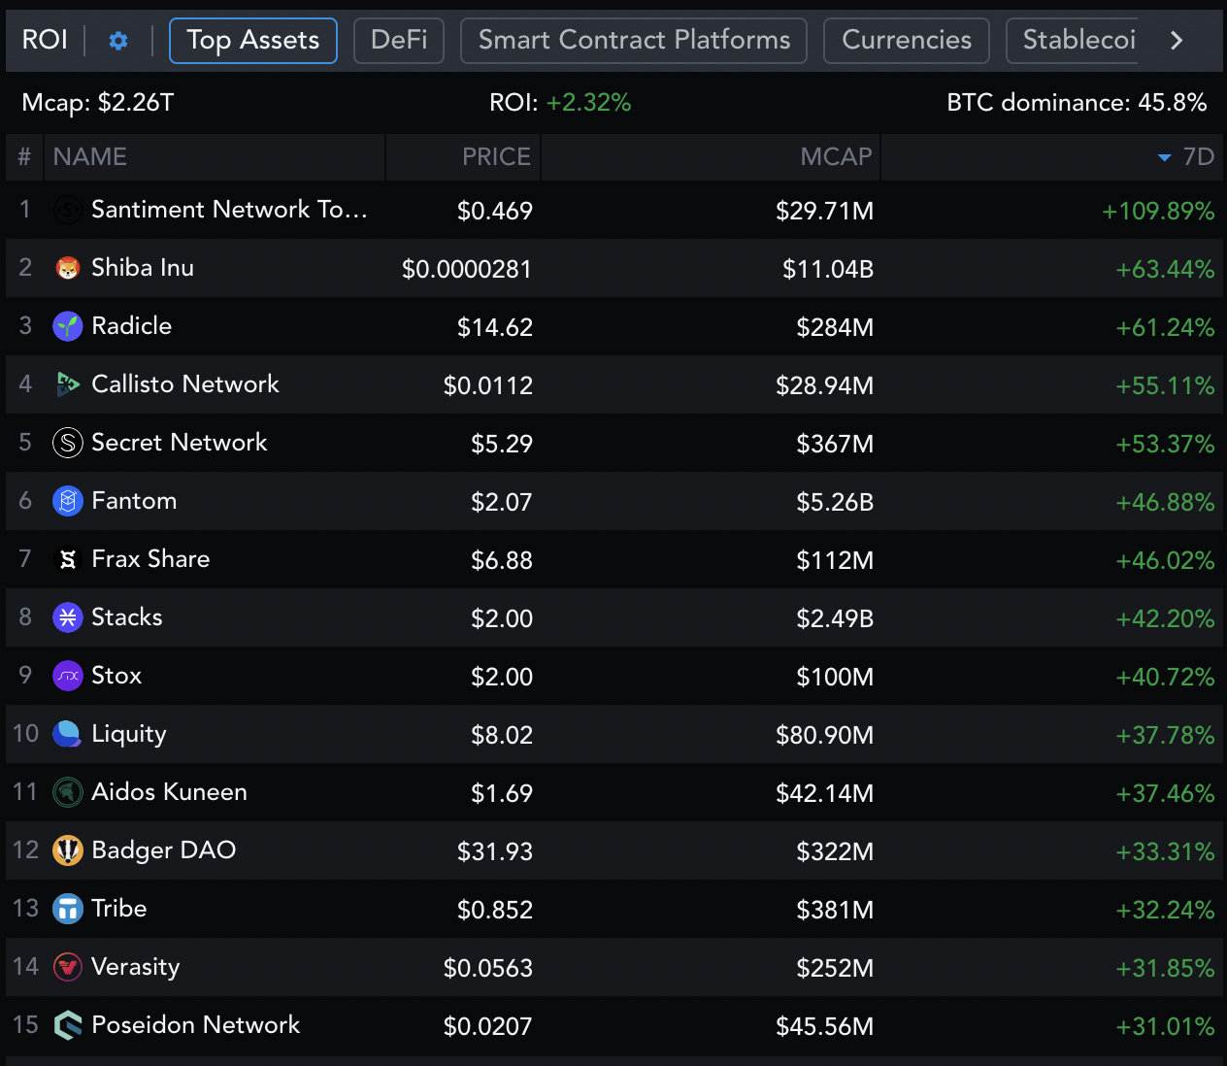Select the Aidos Kuneen name text
The image size is (1227, 1066).
[169, 792]
